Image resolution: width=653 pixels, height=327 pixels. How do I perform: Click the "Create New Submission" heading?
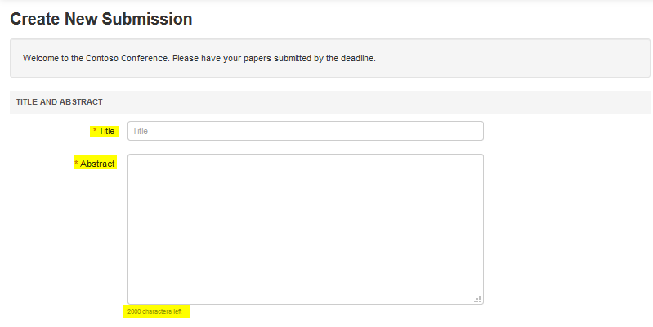coord(101,19)
